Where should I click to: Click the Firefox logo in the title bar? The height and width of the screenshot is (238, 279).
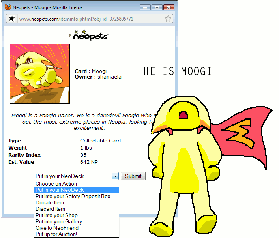7,7
